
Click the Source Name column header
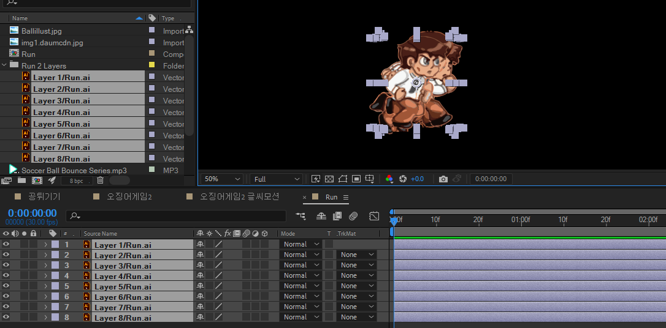(x=100, y=234)
